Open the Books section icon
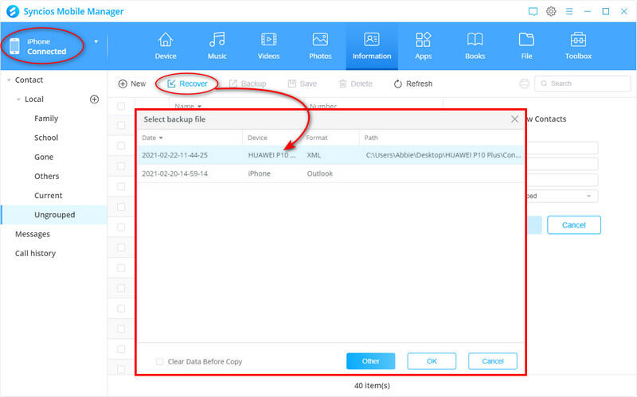Image resolution: width=637 pixels, height=397 pixels. click(475, 40)
